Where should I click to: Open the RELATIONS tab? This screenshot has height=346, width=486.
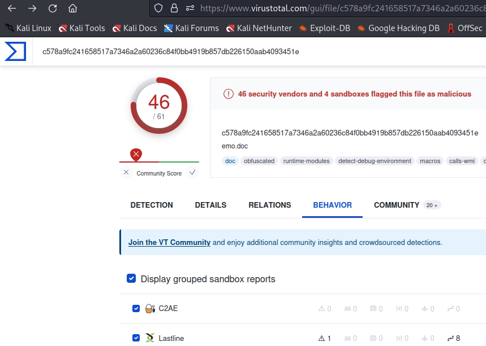point(269,205)
